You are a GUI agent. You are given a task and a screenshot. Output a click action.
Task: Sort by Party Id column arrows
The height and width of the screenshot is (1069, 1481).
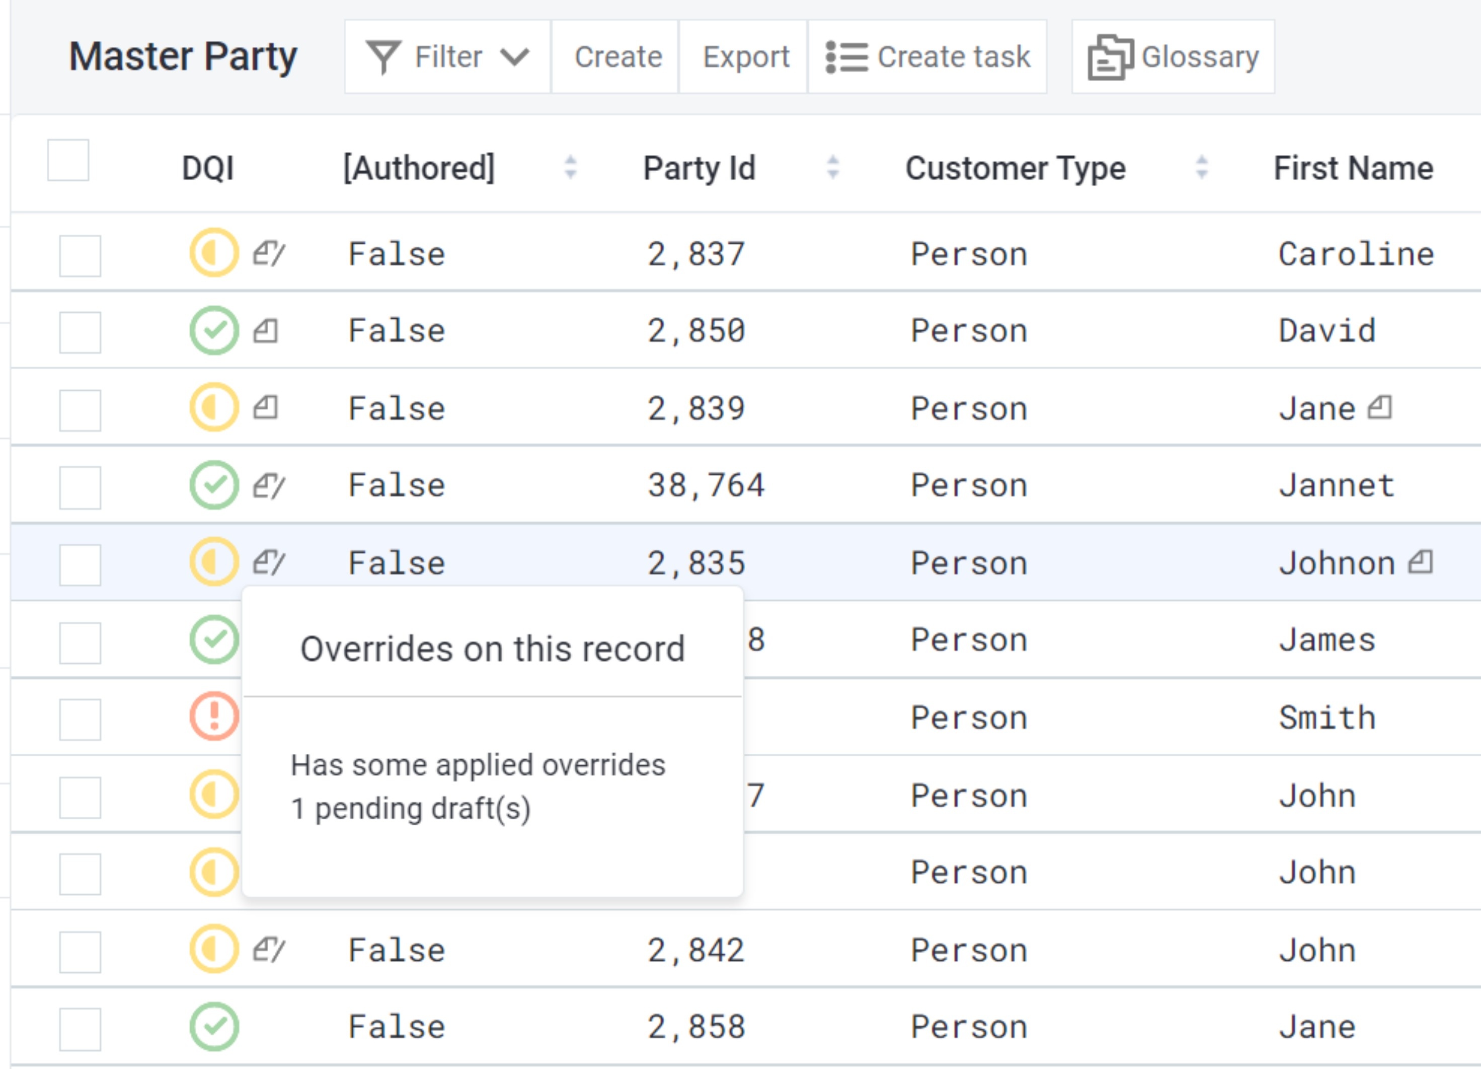click(832, 167)
